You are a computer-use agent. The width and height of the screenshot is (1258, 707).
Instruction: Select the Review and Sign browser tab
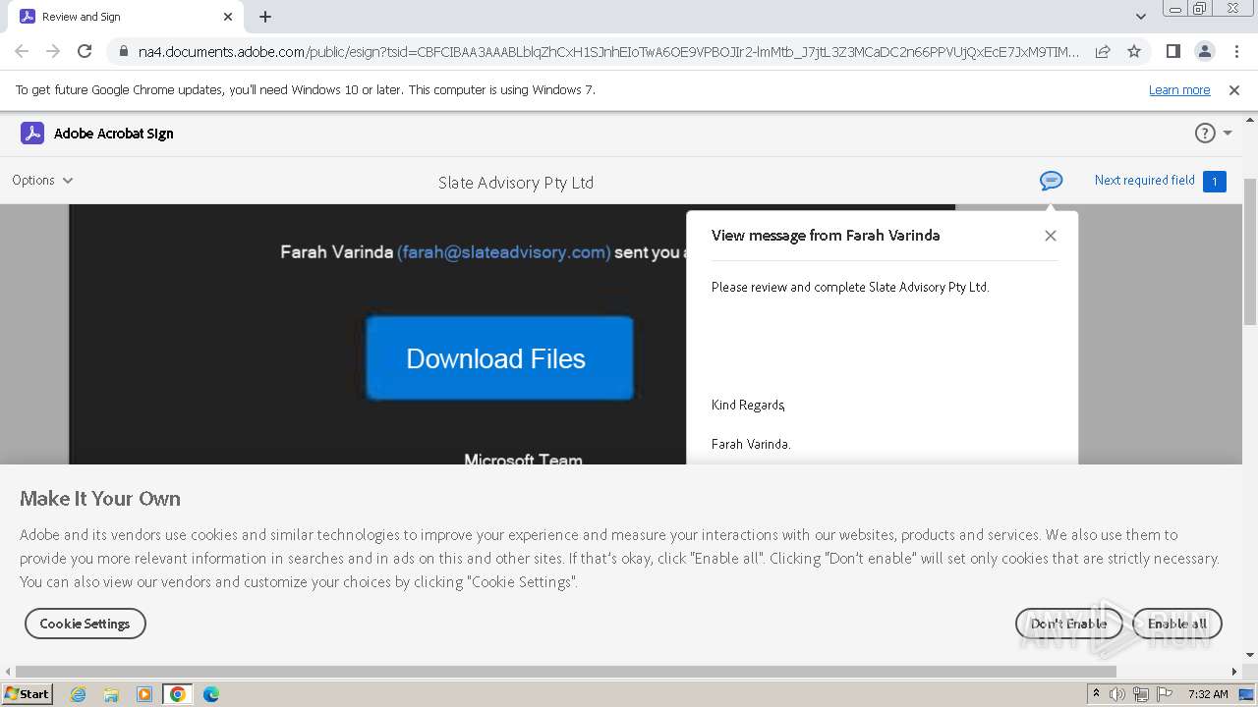point(128,17)
